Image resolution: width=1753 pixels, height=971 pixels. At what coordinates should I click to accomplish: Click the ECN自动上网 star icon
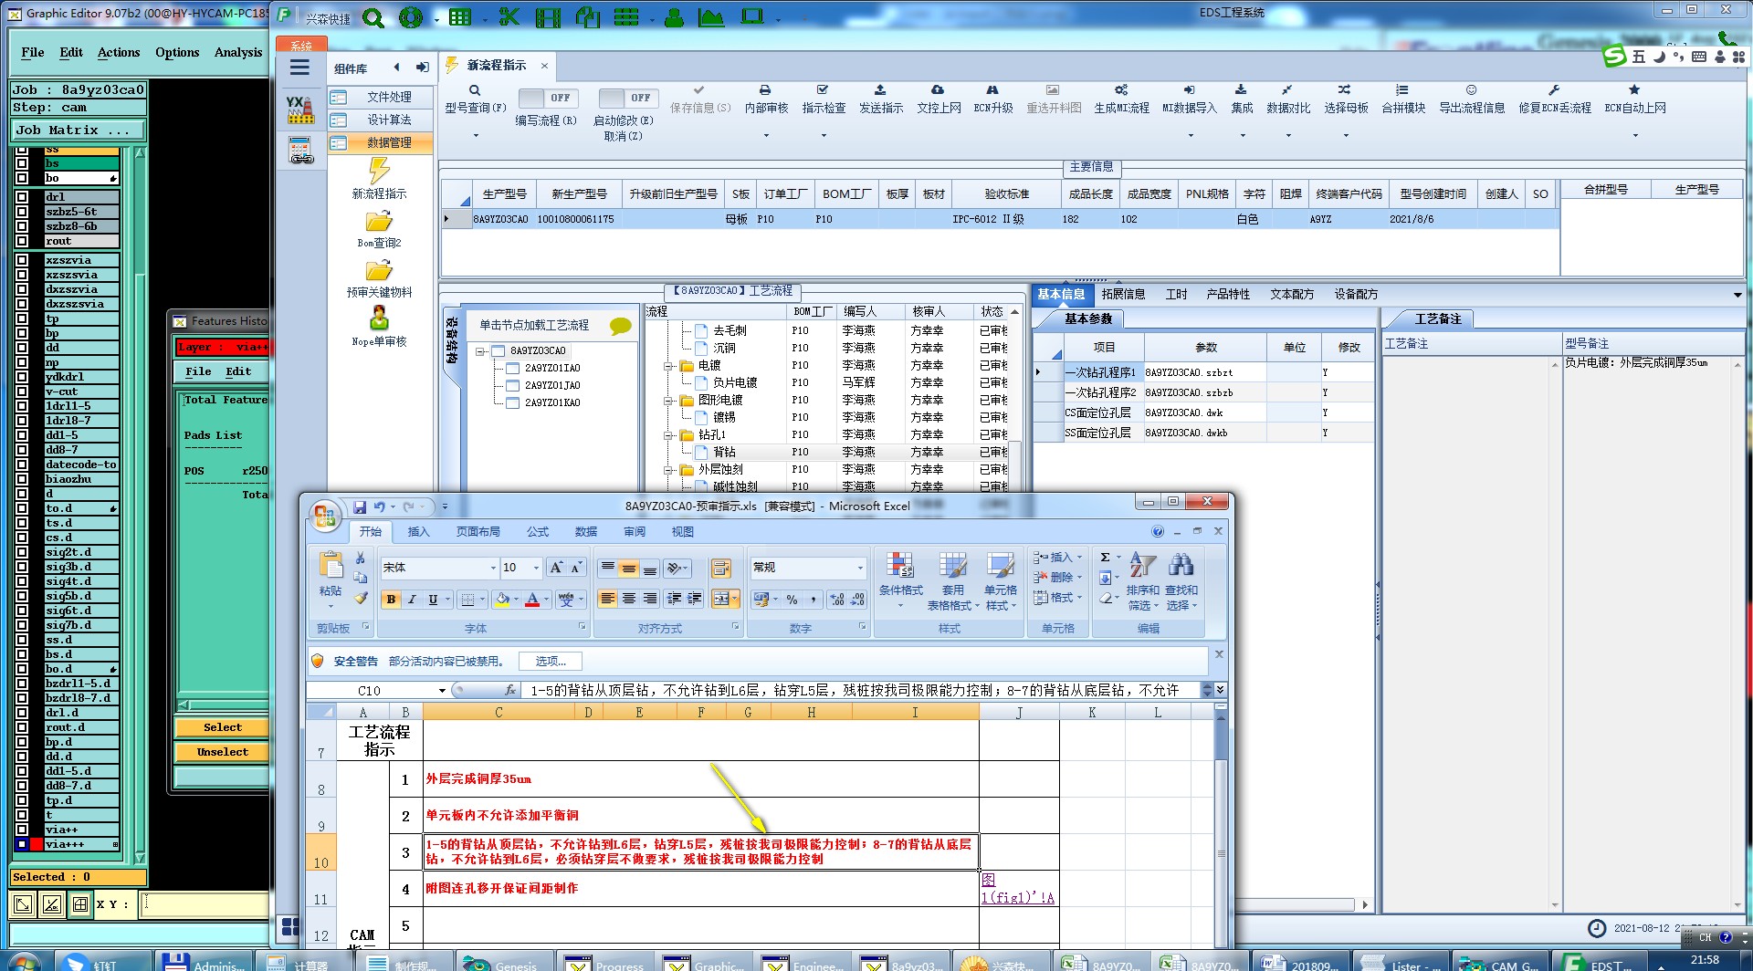(x=1634, y=90)
